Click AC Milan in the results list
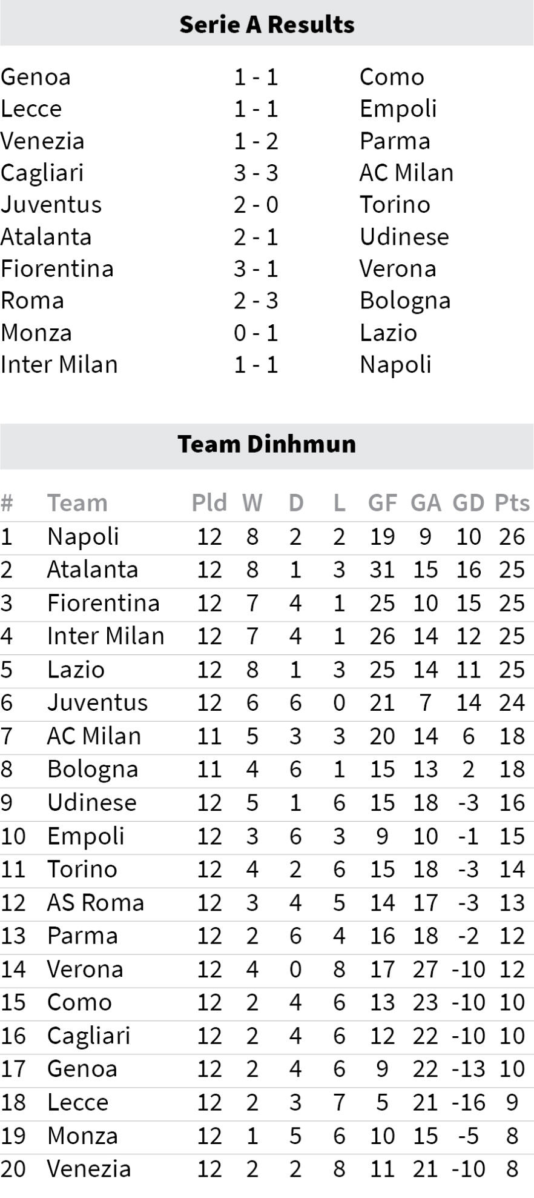The width and height of the screenshot is (534, 1198). (406, 173)
